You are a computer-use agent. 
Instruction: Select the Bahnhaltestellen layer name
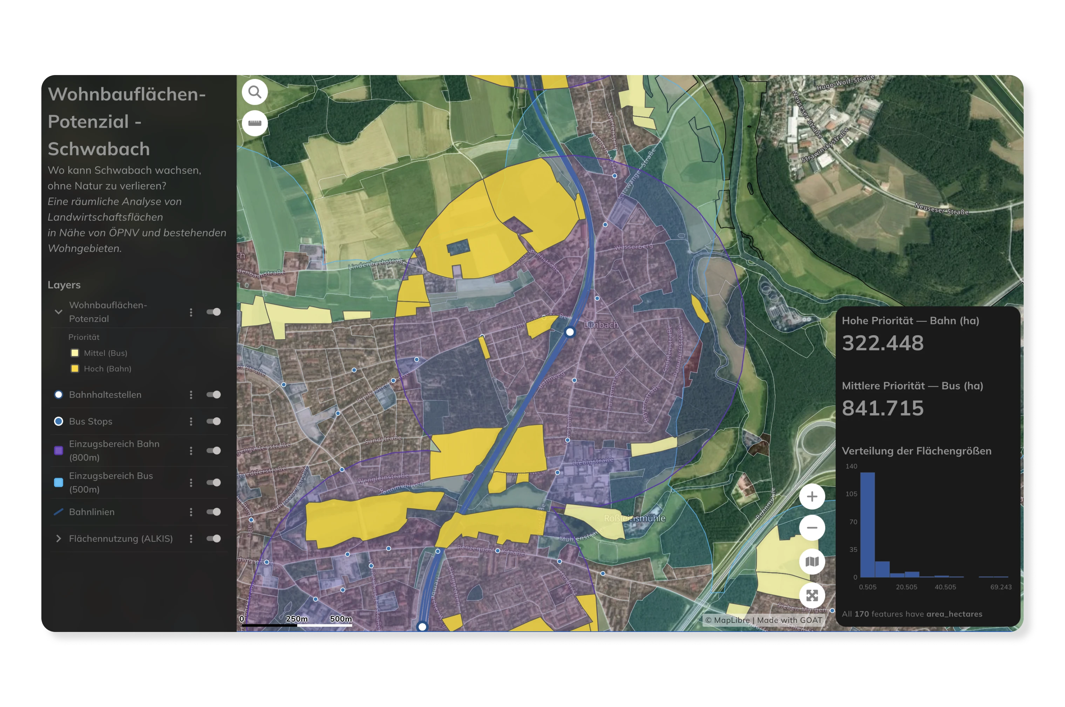[x=105, y=395]
